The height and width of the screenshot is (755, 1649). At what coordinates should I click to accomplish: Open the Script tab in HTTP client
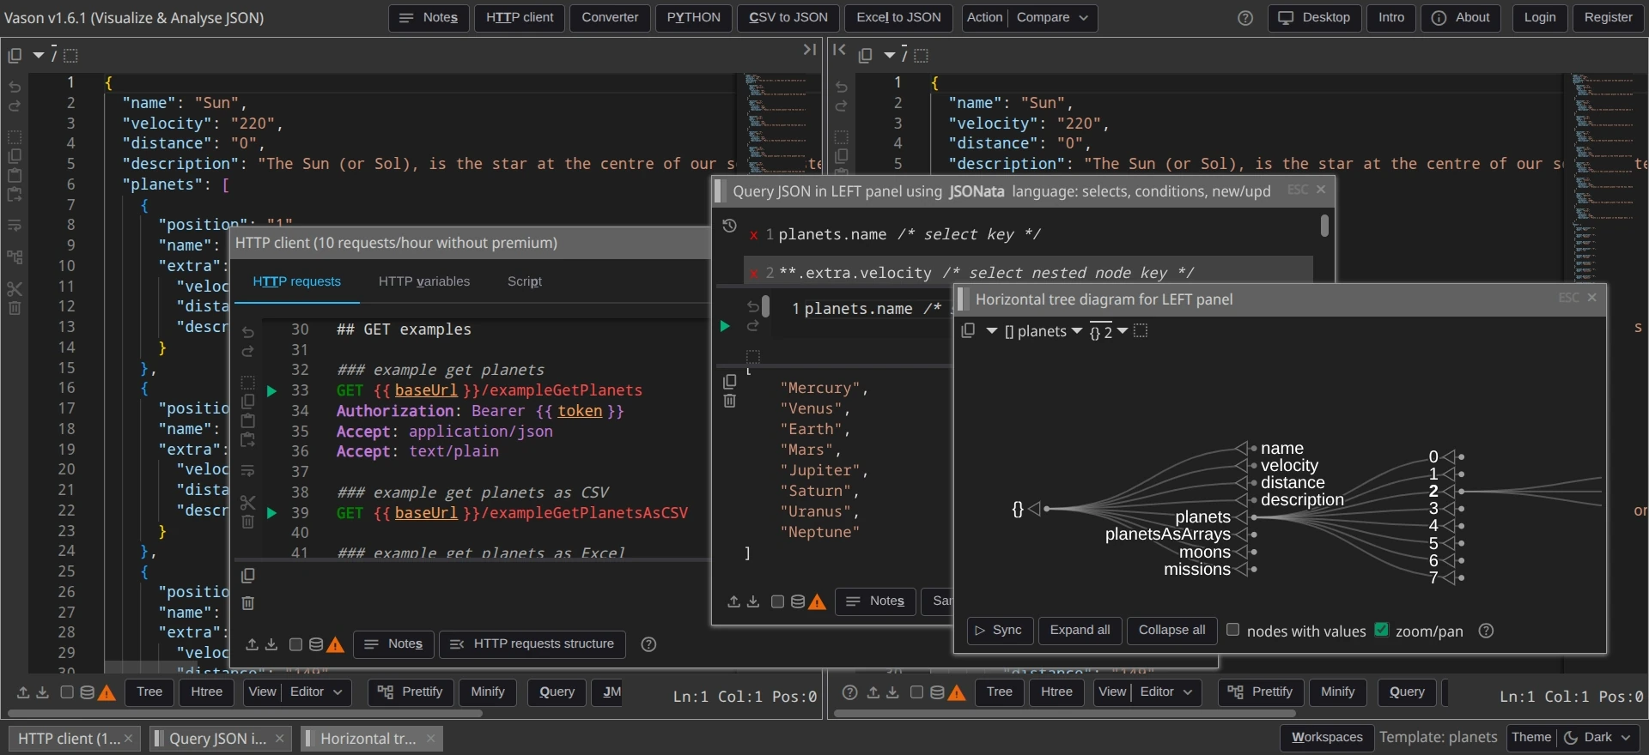point(524,281)
